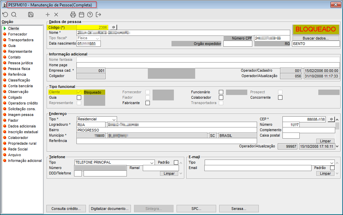
Task: Open help question mark icon
Action: coord(90,15)
